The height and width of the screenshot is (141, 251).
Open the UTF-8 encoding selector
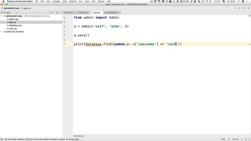pos(235,139)
